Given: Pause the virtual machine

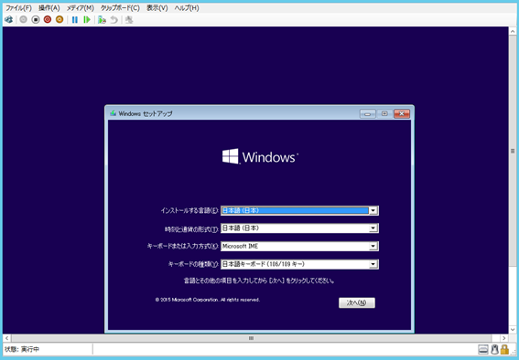Looking at the screenshot, I should tap(75, 20).
